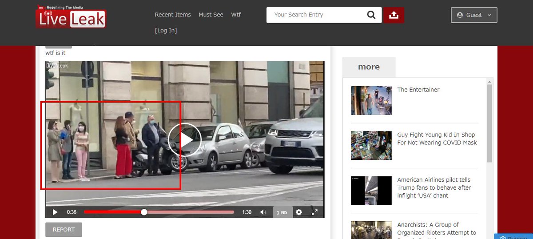Open video settings gear

coord(299,212)
